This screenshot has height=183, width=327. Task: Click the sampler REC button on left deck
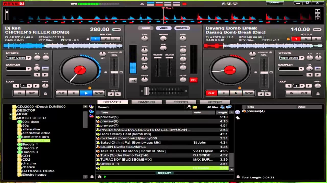click(x=45, y=69)
